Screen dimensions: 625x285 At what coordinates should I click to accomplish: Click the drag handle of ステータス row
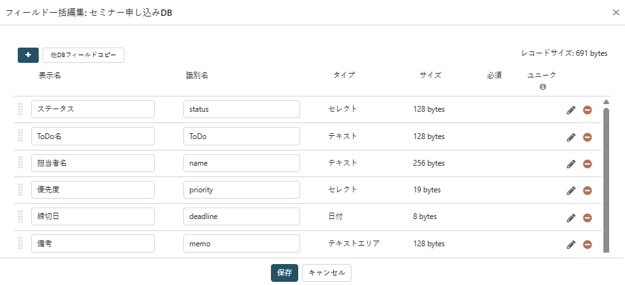[x=20, y=109]
